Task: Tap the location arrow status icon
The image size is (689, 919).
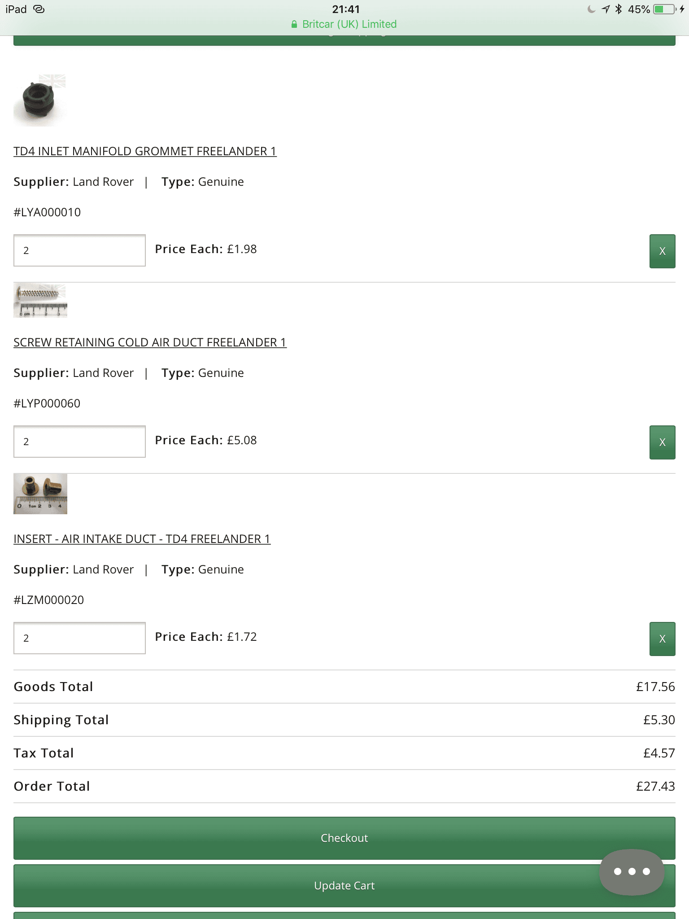Action: pos(606,9)
